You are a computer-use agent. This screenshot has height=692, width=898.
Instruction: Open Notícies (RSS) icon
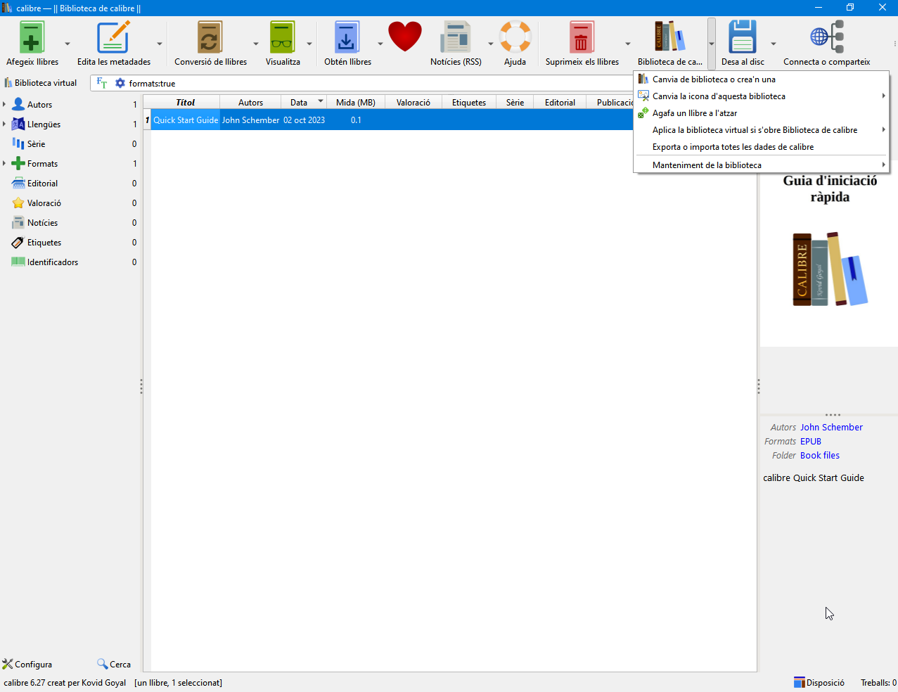(456, 38)
